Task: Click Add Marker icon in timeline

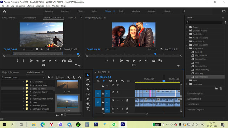Action: click(116, 81)
